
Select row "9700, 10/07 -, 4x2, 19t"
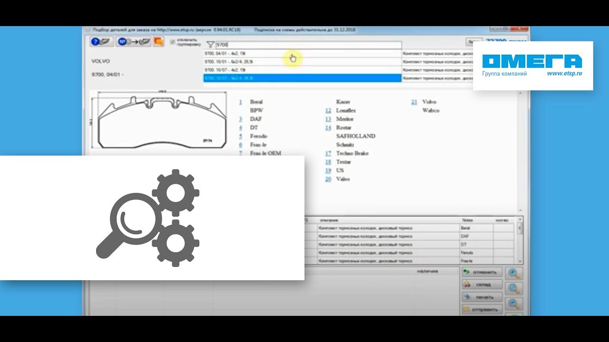303,70
